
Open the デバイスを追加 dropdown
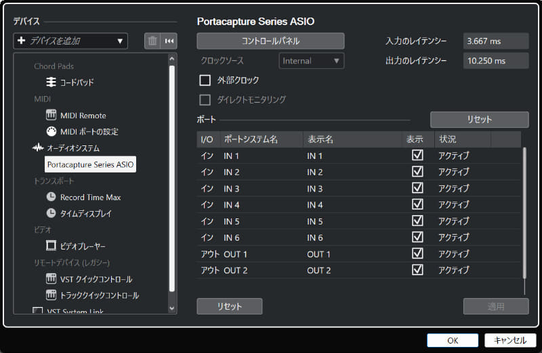(70, 41)
